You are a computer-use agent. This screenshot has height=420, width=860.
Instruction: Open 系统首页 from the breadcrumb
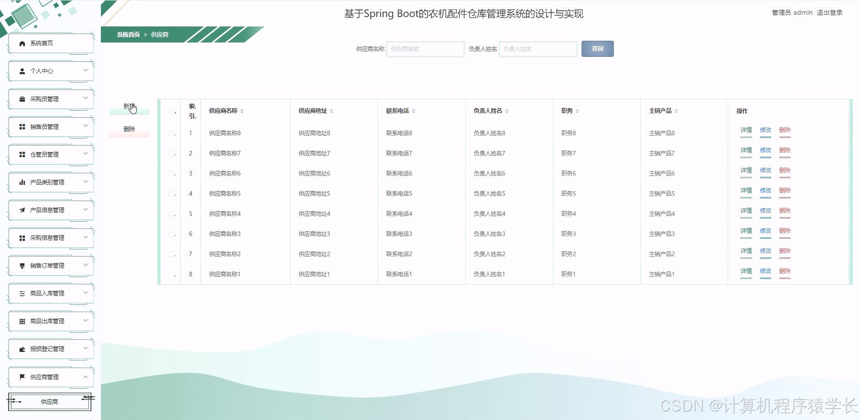point(127,34)
